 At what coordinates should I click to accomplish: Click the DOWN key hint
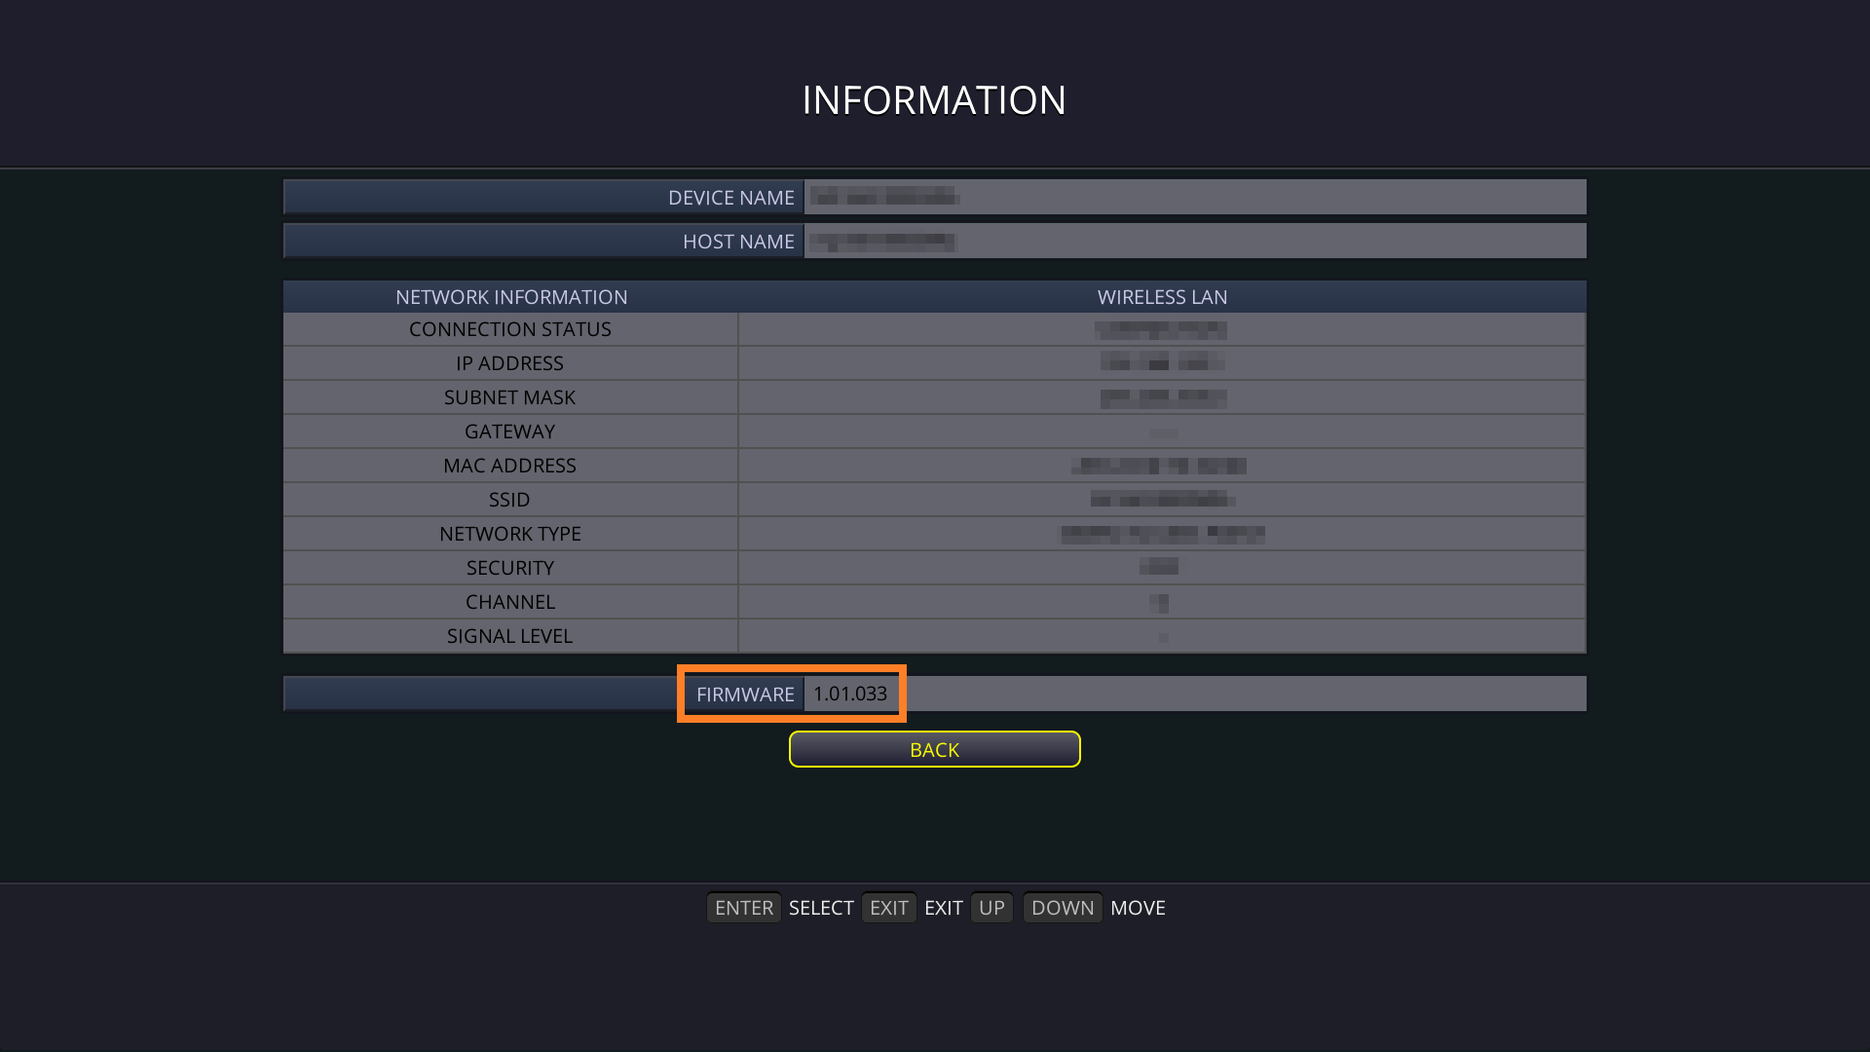pyautogui.click(x=1062, y=908)
